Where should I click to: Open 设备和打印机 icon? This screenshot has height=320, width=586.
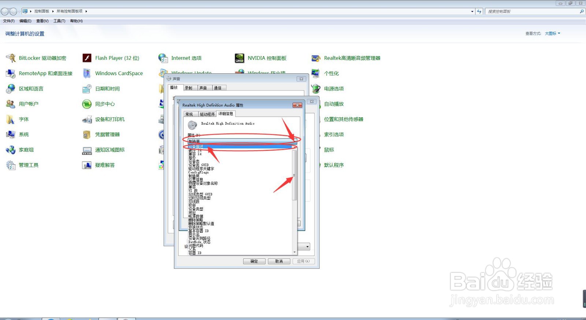tap(87, 119)
